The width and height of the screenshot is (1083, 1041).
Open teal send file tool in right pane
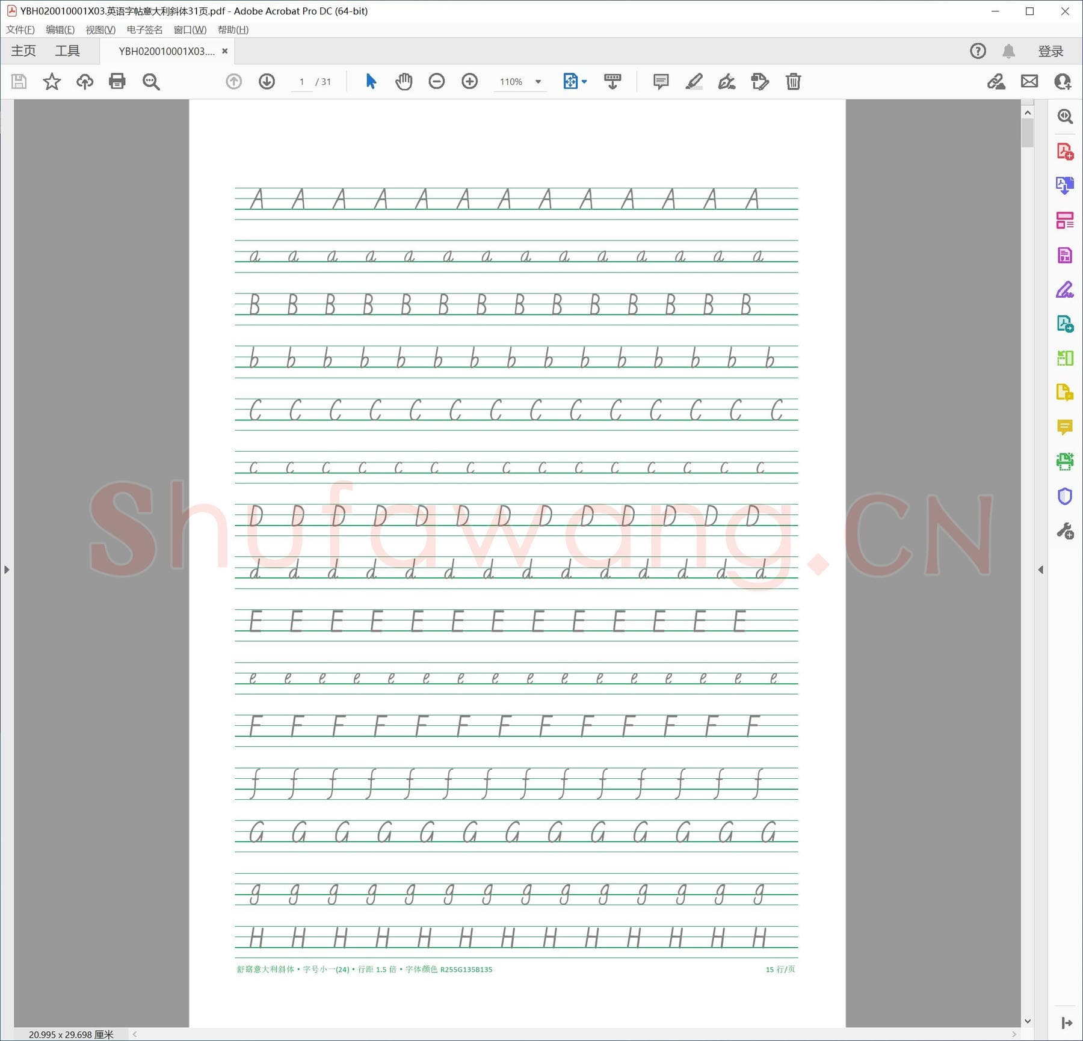pyautogui.click(x=1065, y=324)
